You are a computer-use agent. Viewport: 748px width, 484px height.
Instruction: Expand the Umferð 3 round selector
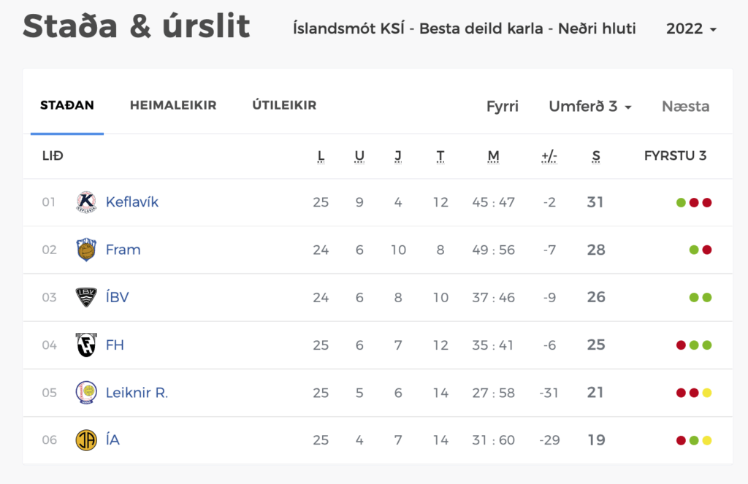(590, 107)
